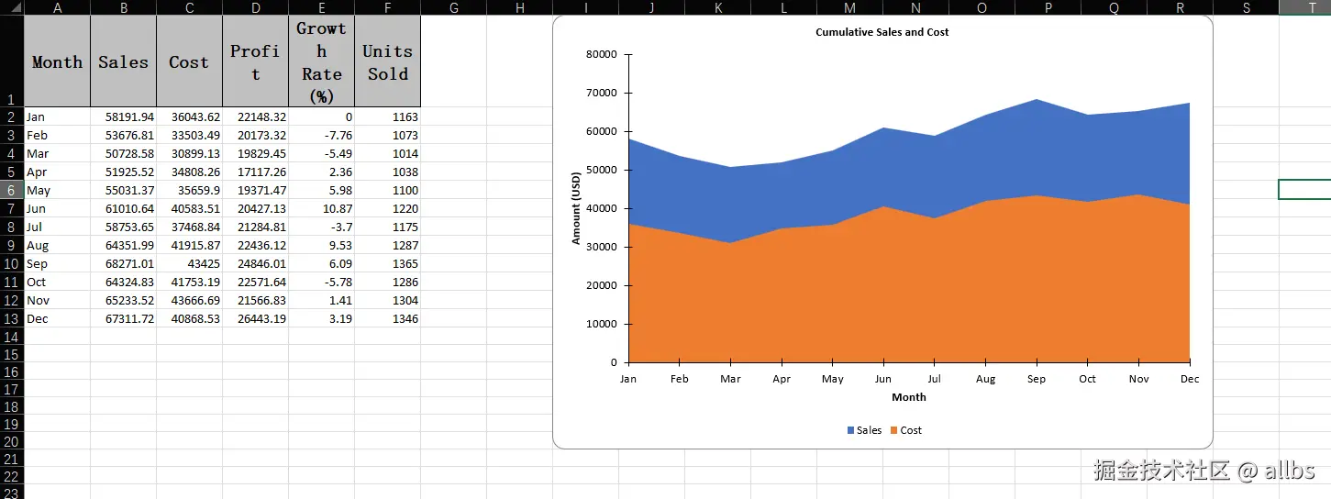Select the Dec profit cell 26443.19

point(255,318)
